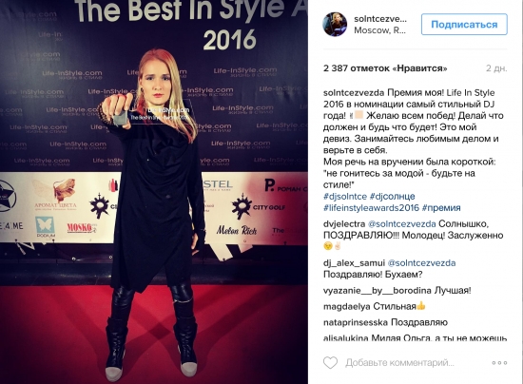Open the Moscow location link
523x384 pixels.
pos(379,30)
